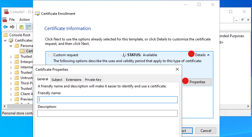Select the Cert folder under Personal
The width and height of the screenshot is (252, 137).
pyautogui.click(x=26, y=51)
